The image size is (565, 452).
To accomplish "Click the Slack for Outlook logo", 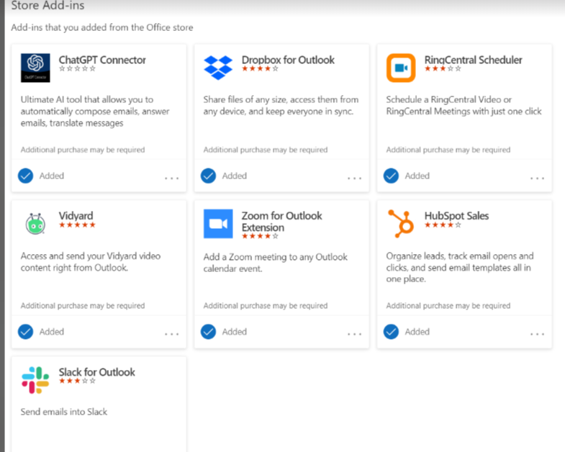I will click(x=35, y=380).
